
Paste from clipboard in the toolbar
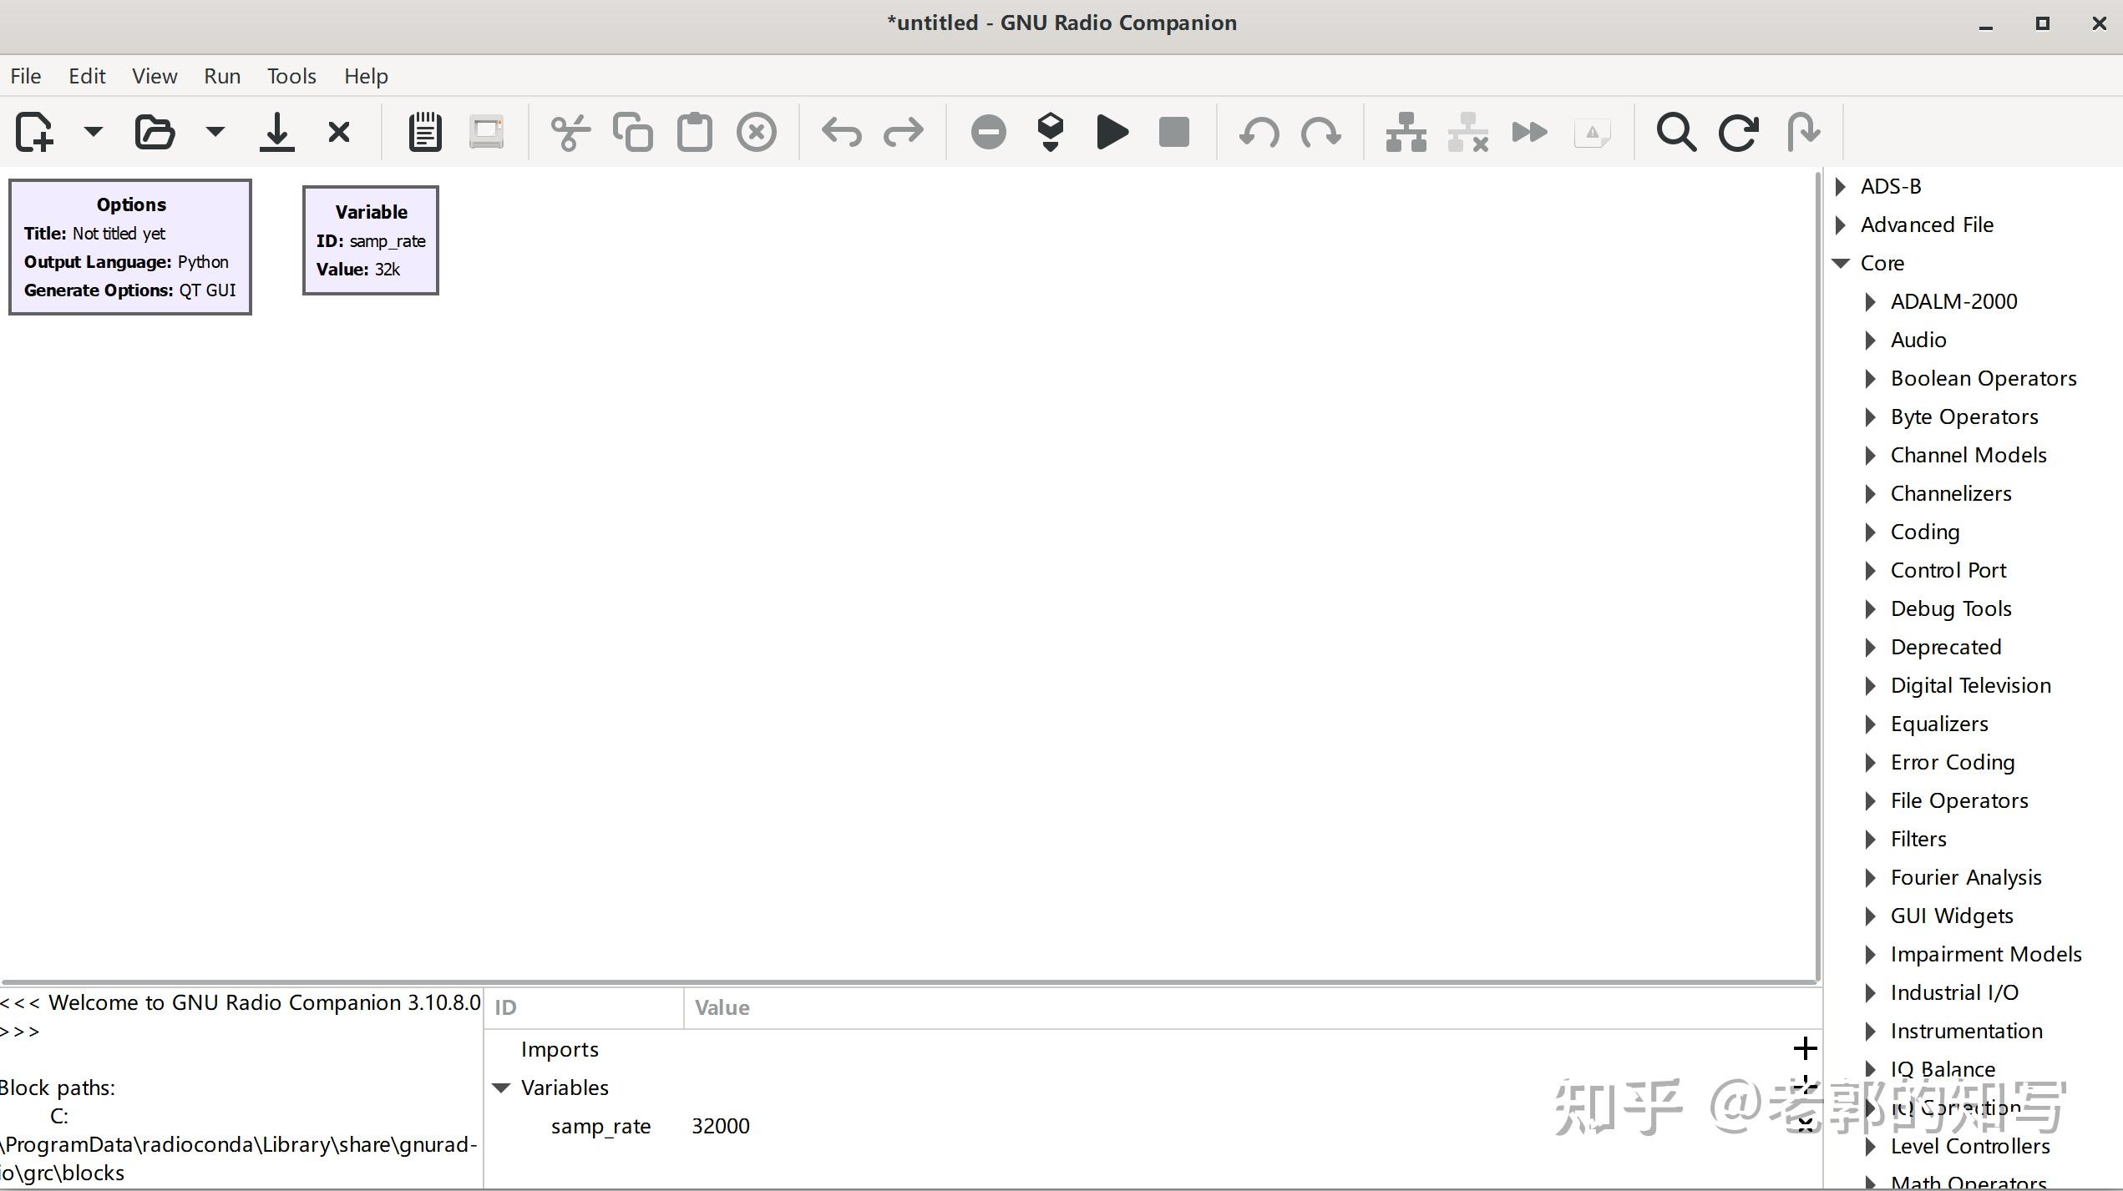pos(693,131)
